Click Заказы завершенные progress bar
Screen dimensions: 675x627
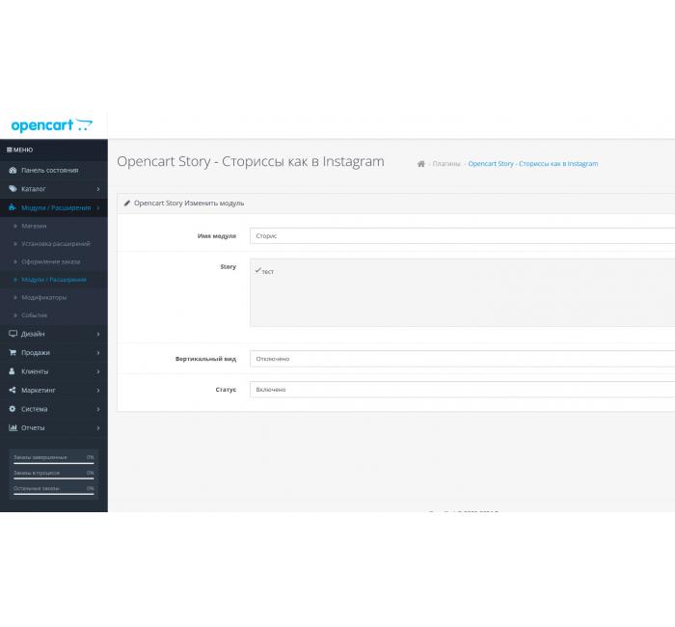point(54,463)
